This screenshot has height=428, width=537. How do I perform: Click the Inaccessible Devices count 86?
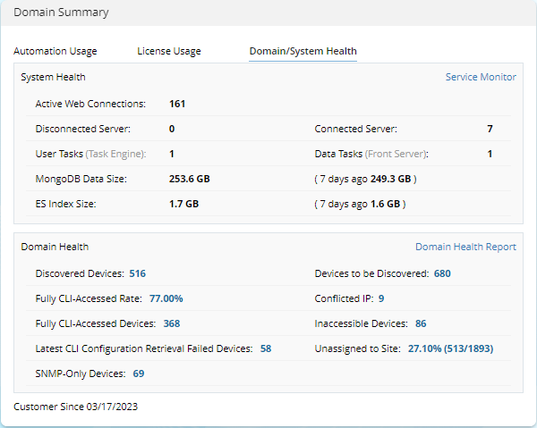click(x=421, y=323)
